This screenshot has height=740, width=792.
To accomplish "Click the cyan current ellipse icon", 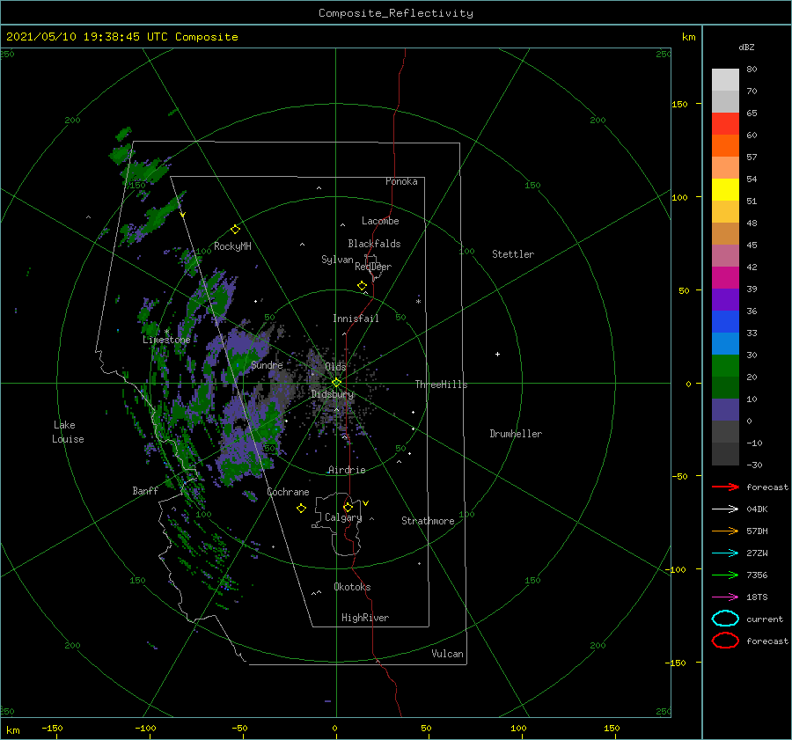I will (x=725, y=619).
